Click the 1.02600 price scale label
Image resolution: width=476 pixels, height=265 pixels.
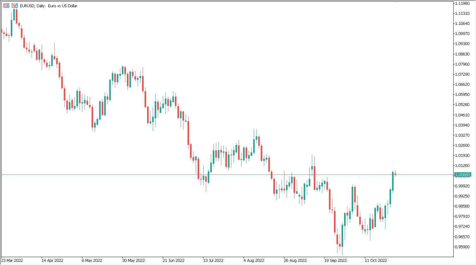[463, 145]
